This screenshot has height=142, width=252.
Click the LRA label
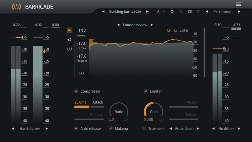click(x=82, y=73)
